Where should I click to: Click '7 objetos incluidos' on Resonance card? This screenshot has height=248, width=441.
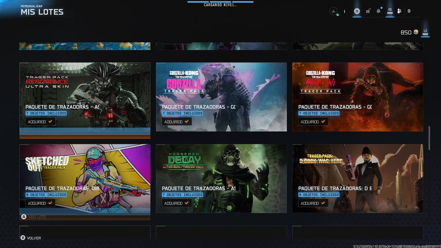tap(46, 113)
